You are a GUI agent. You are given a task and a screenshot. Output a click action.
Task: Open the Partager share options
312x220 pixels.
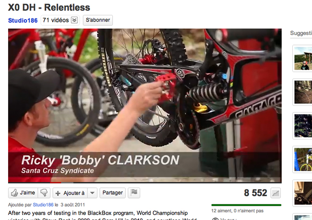click(112, 193)
